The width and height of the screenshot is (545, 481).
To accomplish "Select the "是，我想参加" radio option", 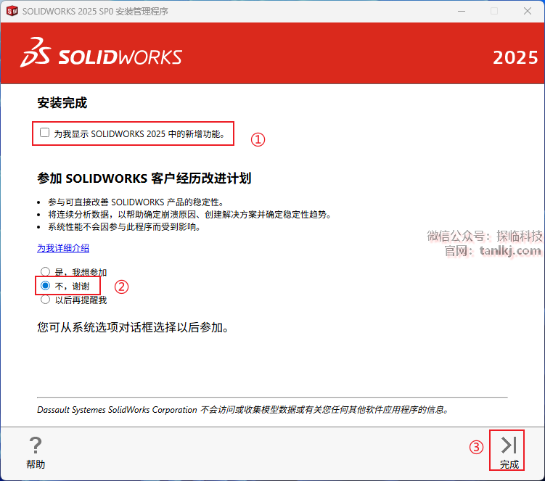I will pyautogui.click(x=45, y=272).
